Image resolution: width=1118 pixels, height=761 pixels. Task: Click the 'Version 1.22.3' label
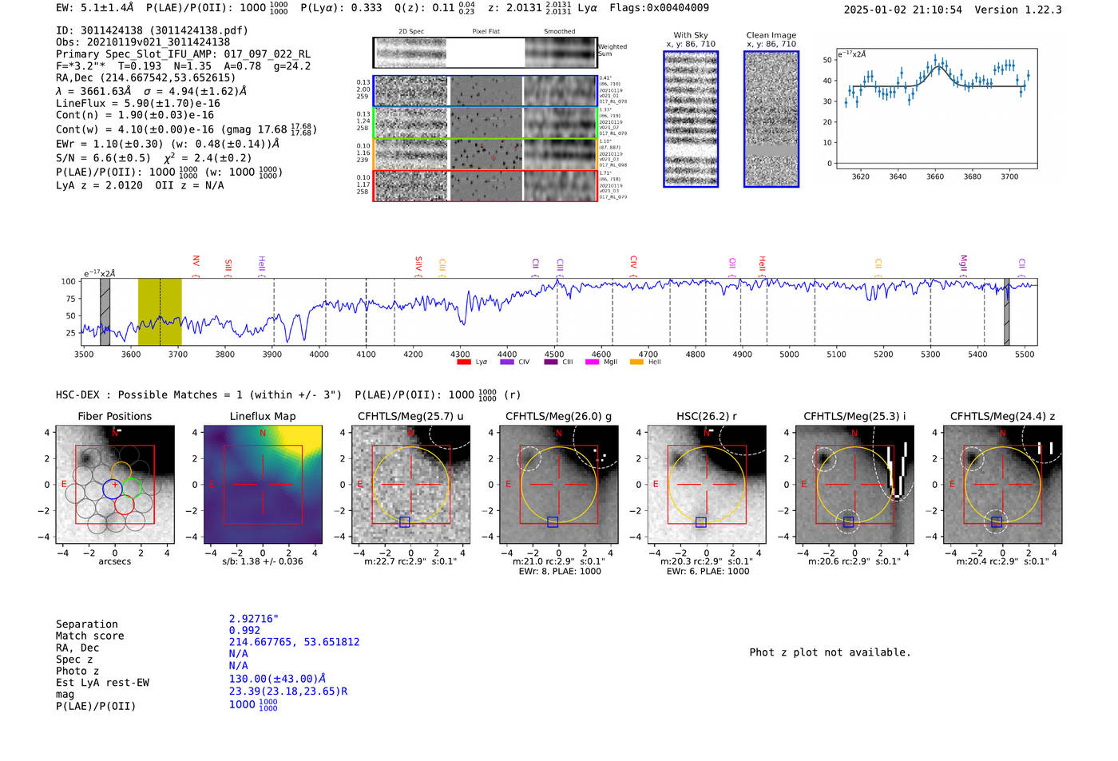point(1018,10)
